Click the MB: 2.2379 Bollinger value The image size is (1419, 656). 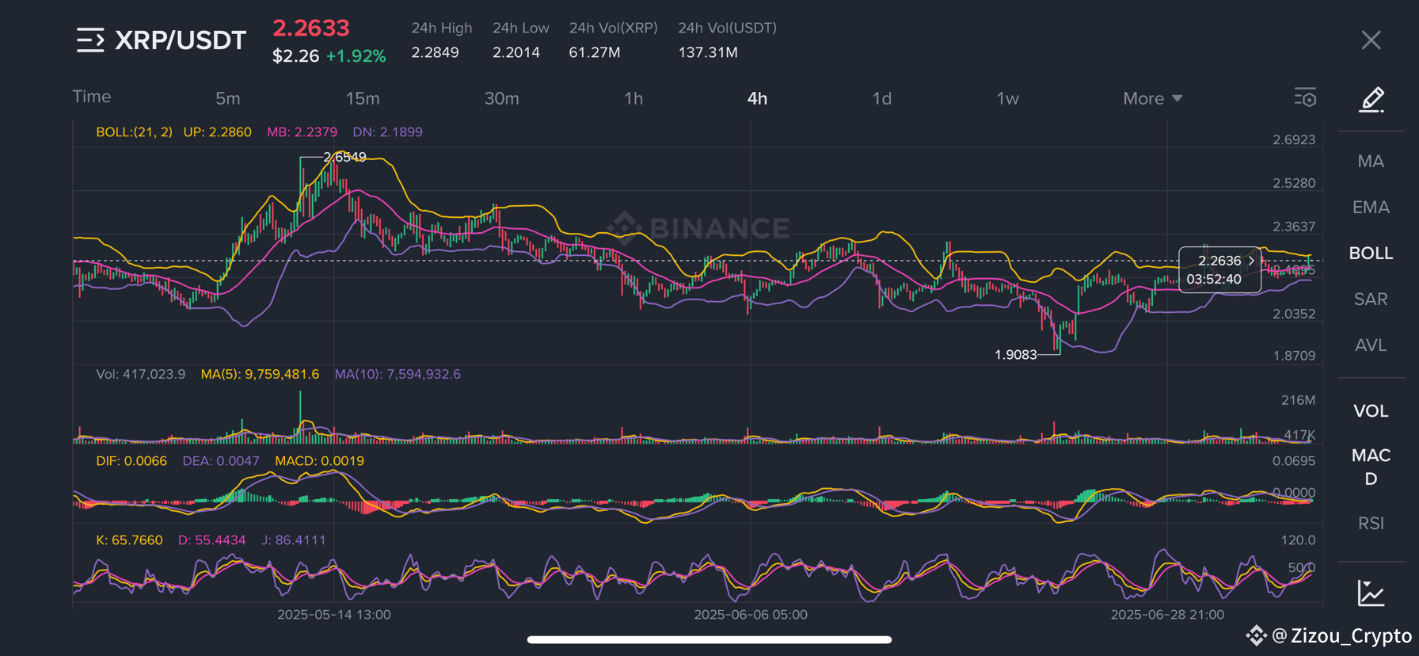pyautogui.click(x=302, y=132)
